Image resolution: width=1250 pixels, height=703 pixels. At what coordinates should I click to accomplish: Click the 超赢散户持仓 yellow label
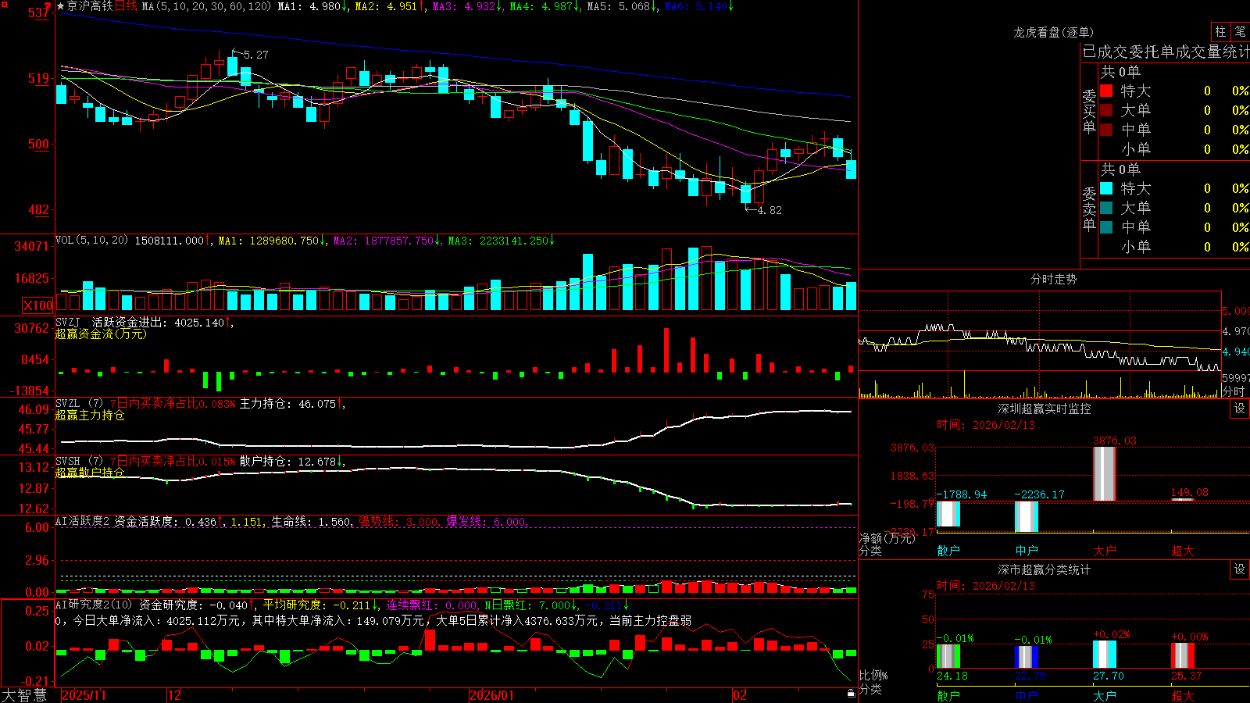pos(90,473)
